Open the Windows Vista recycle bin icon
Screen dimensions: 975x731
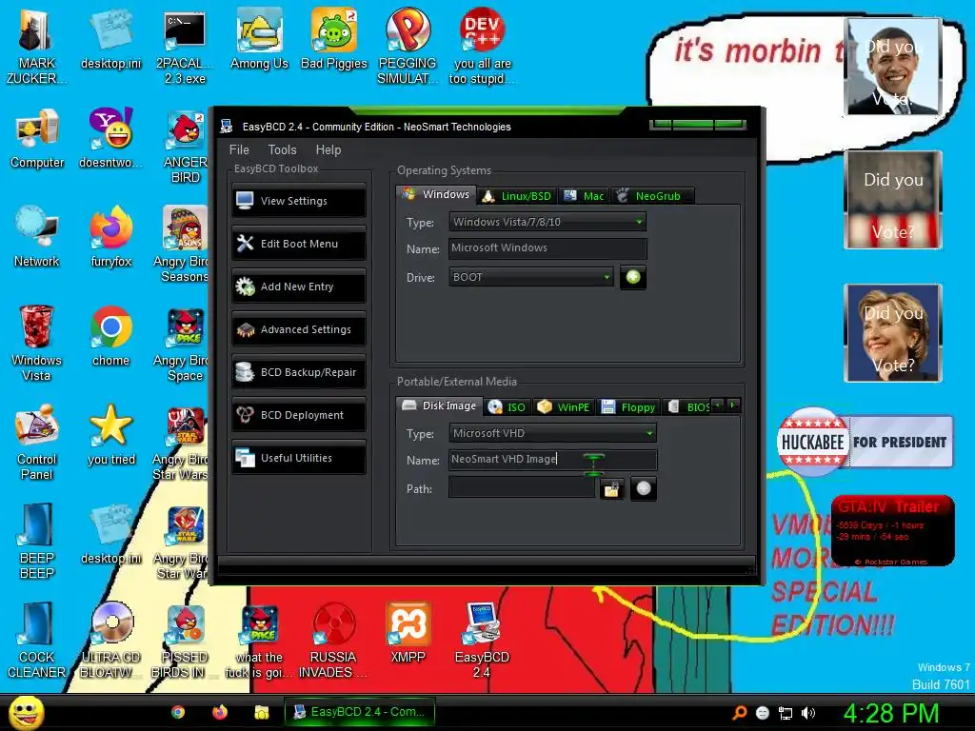point(37,345)
